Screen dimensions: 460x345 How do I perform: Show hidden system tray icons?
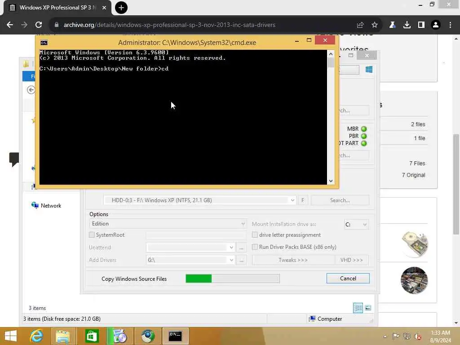click(x=385, y=336)
